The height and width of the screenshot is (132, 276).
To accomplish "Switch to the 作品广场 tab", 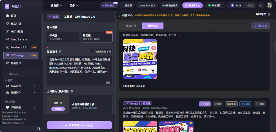I will coord(131,26).
